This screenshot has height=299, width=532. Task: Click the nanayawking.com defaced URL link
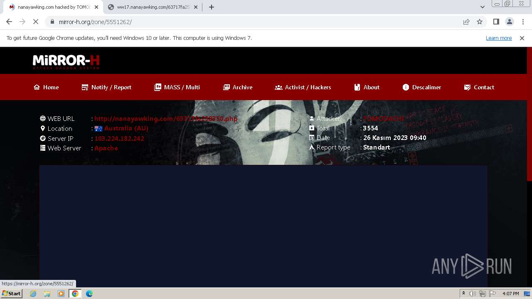click(166, 118)
